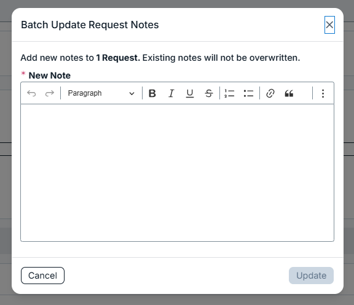The image size is (354, 305).
Task: Toggle strikethrough formatting
Action: point(209,93)
